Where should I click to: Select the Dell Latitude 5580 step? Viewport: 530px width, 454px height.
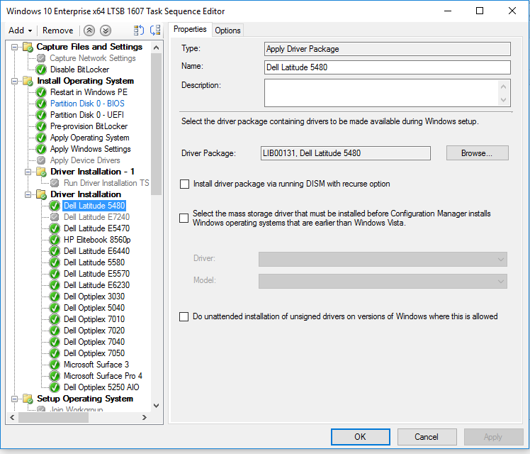(94, 262)
